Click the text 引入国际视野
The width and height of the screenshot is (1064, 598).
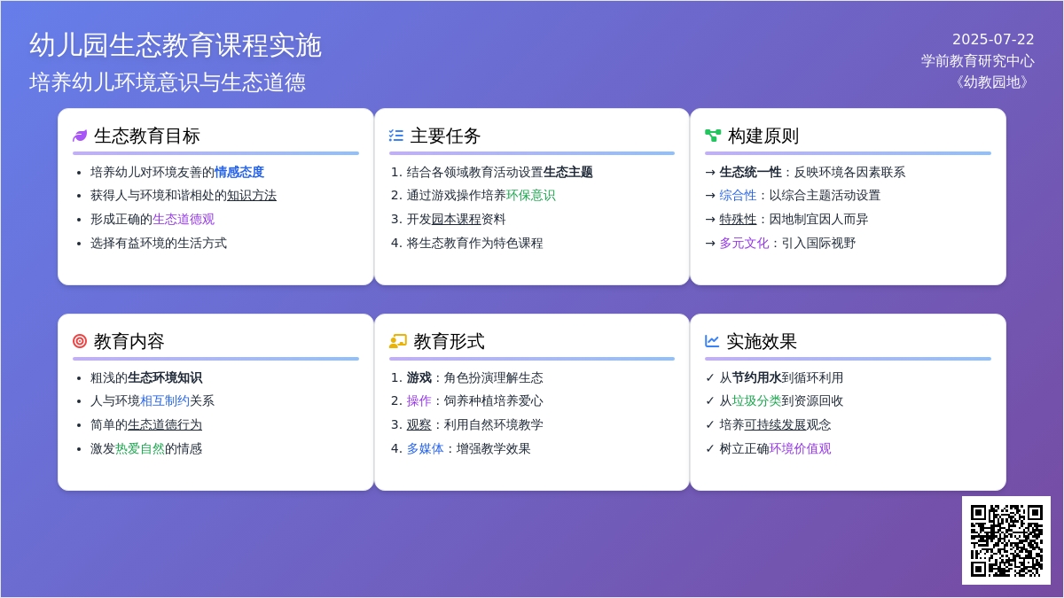(x=819, y=243)
